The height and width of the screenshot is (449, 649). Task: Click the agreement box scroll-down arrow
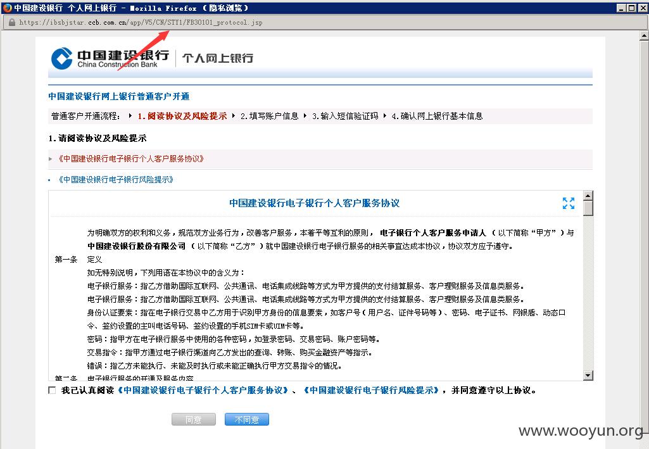click(588, 376)
